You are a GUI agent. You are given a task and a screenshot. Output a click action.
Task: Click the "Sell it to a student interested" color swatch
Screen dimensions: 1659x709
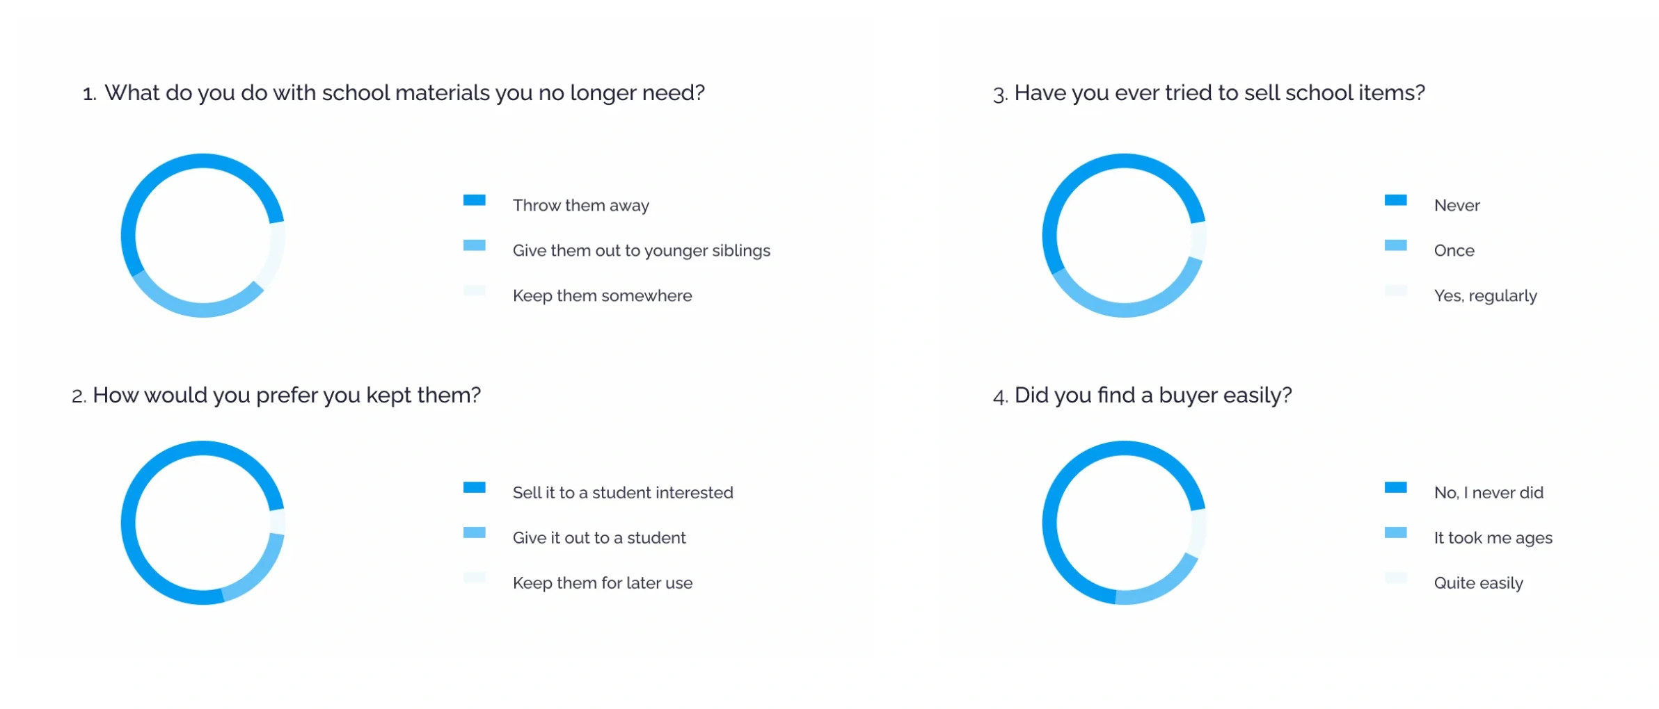coord(474,487)
